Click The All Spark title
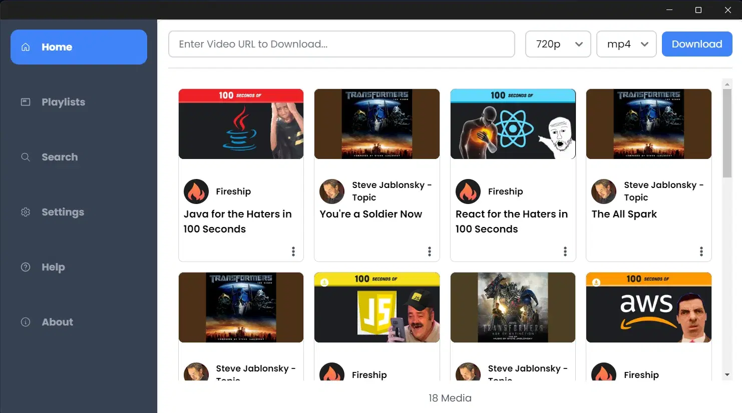742x413 pixels. tap(624, 214)
